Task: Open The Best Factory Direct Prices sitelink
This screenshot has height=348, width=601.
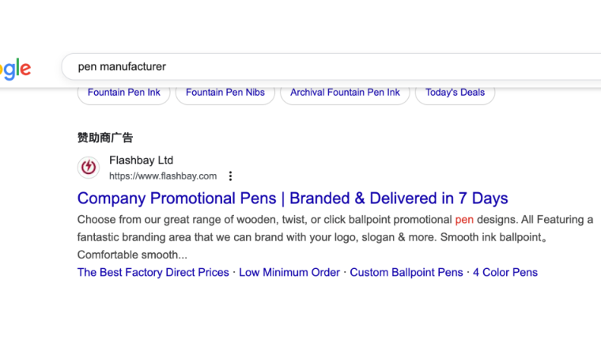Action: pyautogui.click(x=153, y=272)
